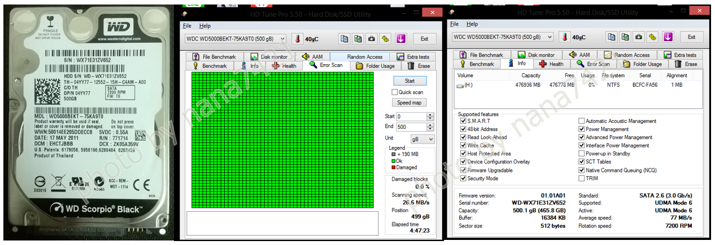715x245 pixels.
Task: Click Error Scan magnifier icon in Info window
Action: click(x=581, y=64)
